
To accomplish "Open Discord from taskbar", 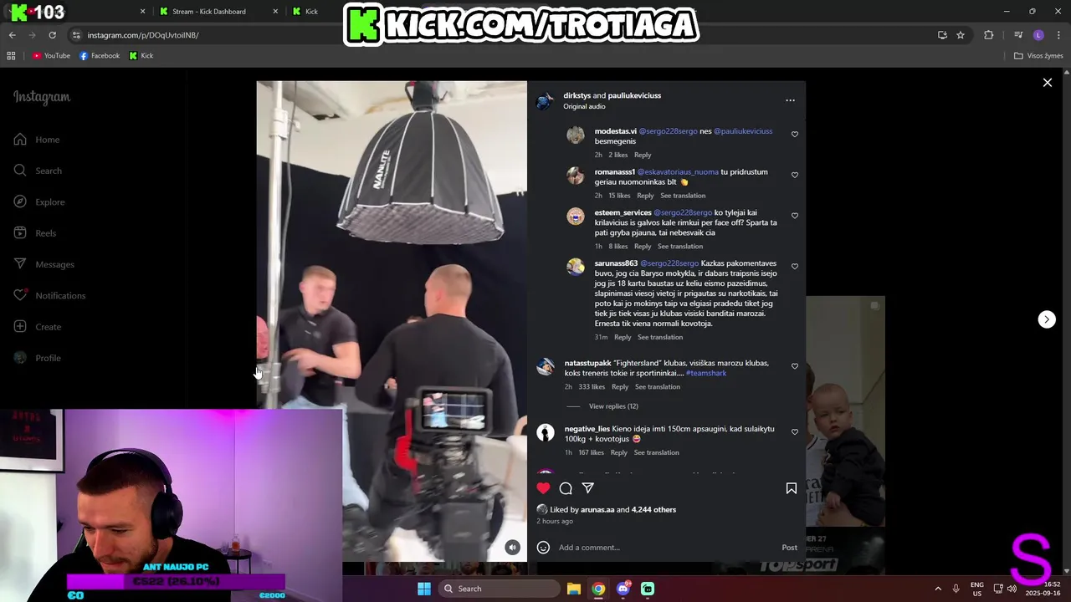I will pyautogui.click(x=623, y=589).
